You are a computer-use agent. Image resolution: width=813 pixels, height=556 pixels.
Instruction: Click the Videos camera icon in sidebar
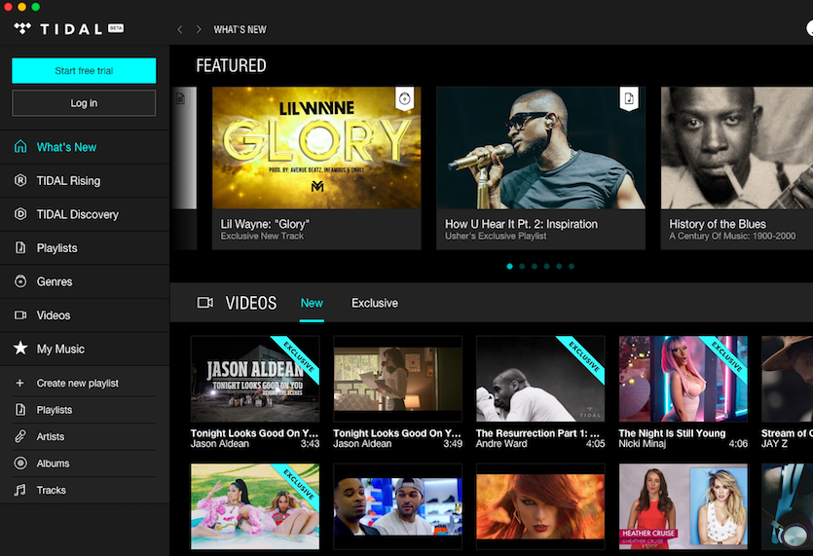[x=20, y=315]
